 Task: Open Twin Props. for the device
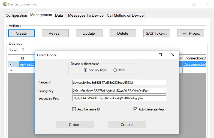tap(190, 33)
